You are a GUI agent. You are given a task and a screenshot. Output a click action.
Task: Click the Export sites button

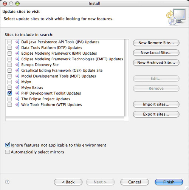[156, 114]
